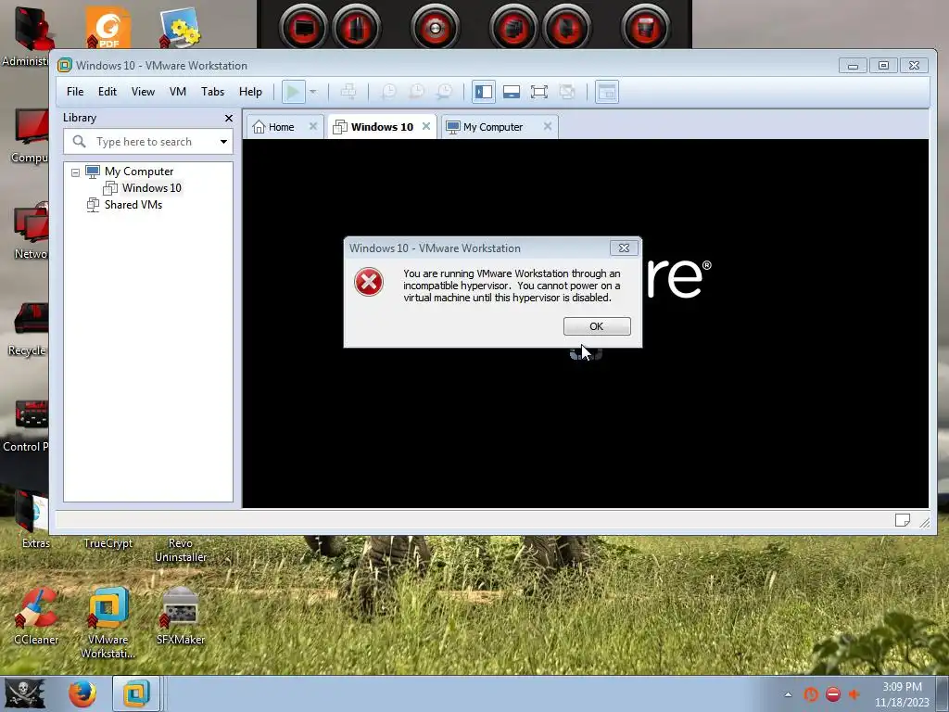Close the Library panel
The image size is (949, 712).
[x=229, y=118]
